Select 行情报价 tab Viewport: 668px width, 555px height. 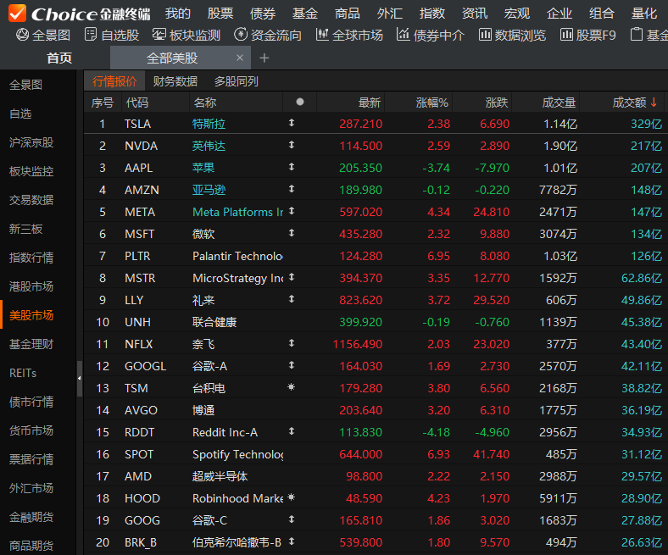pyautogui.click(x=114, y=81)
